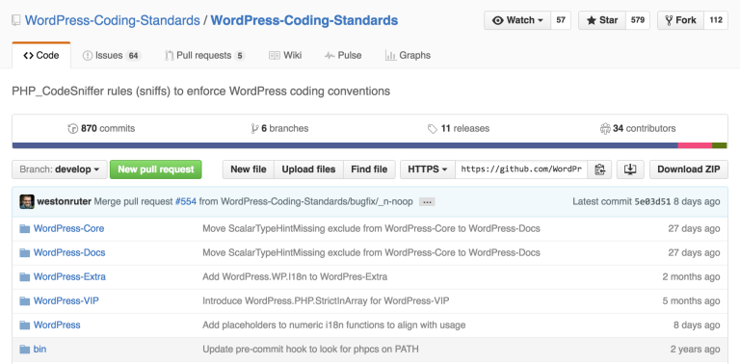Open the westonruter author link
Image resolution: width=740 pixels, height=364 pixels.
click(65, 202)
